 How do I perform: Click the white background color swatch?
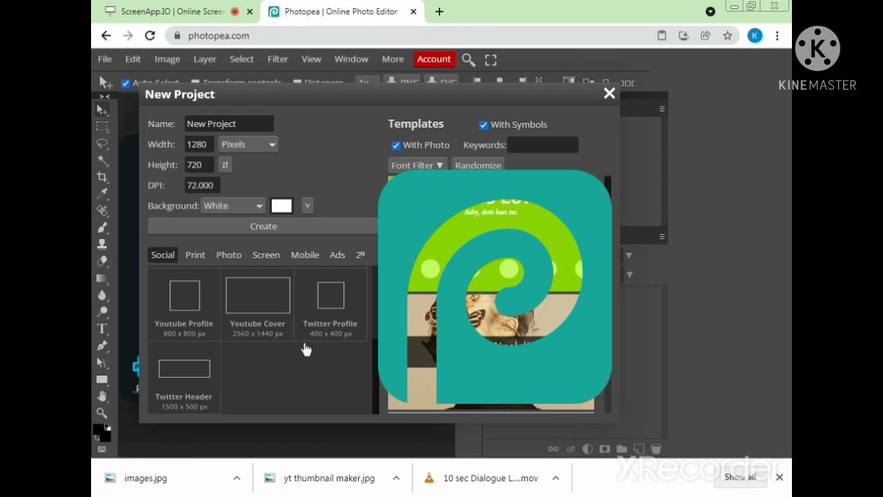[281, 206]
